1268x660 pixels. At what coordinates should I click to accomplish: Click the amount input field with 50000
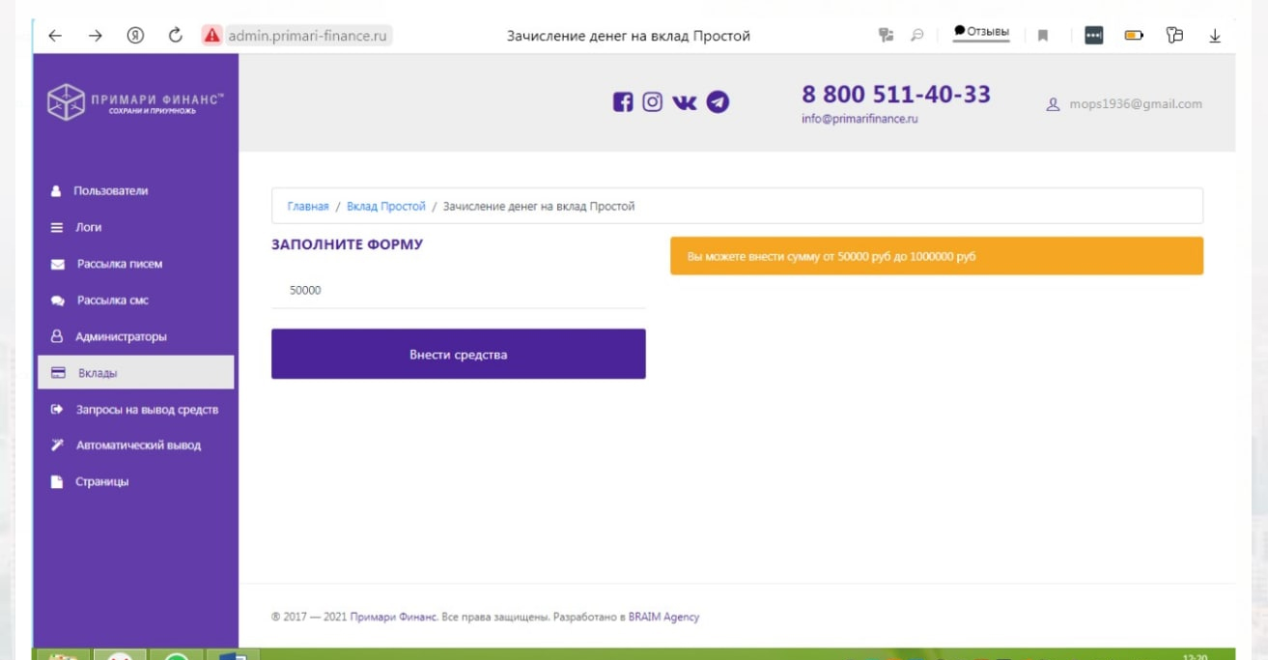(x=458, y=290)
